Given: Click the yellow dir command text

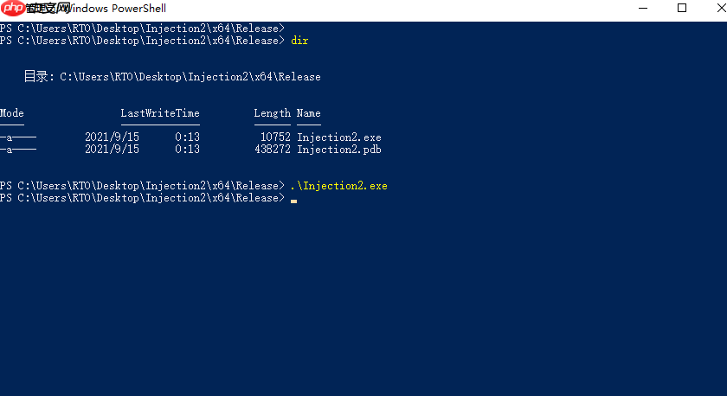Looking at the screenshot, I should tap(299, 41).
